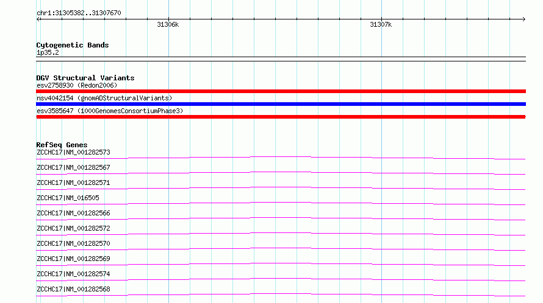Click the magenta intron line under NM_001282573
Image resolution: width=543 pixels, height=303 pixels.
click(x=281, y=157)
